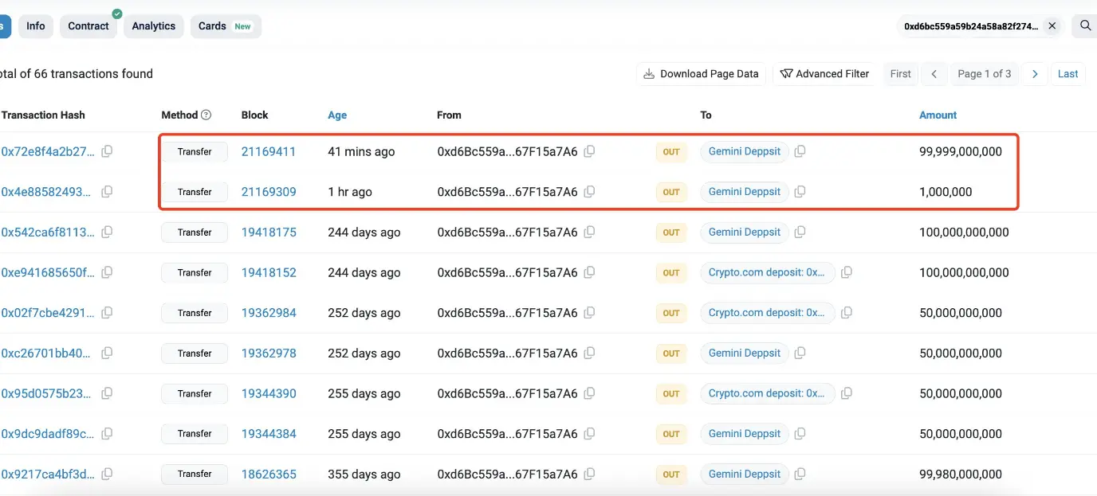This screenshot has height=496, width=1097.
Task: Click amount 99,999,000,000
Action: point(961,151)
